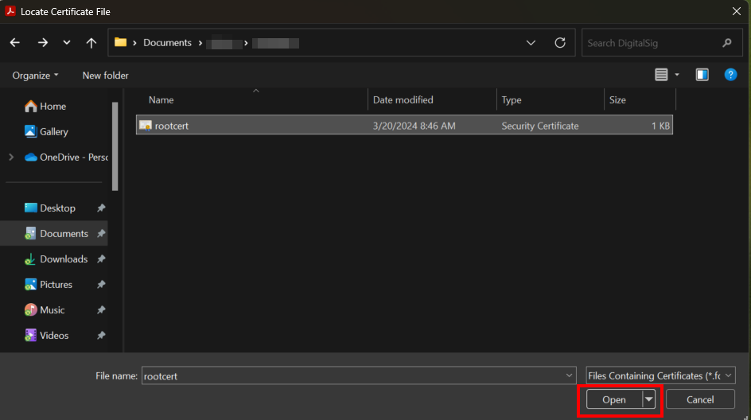This screenshot has height=420, width=751.
Task: Open Gallery in the navigation pane
Action: 46,132
